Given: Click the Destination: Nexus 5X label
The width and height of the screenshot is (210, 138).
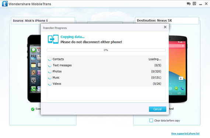Looking at the screenshot, I should coord(154,21).
